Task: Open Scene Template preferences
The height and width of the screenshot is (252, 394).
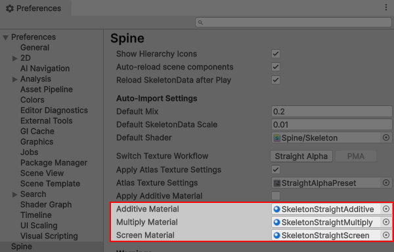Action: pyautogui.click(x=50, y=184)
